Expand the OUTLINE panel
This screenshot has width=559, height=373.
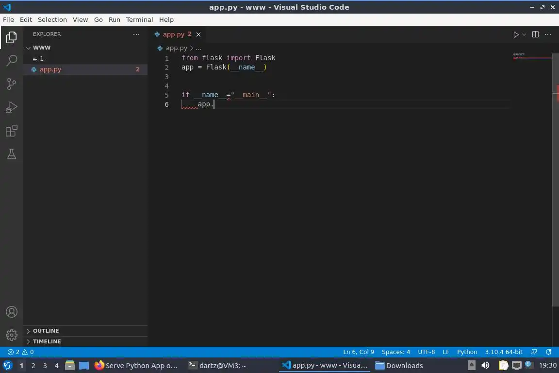click(x=85, y=331)
